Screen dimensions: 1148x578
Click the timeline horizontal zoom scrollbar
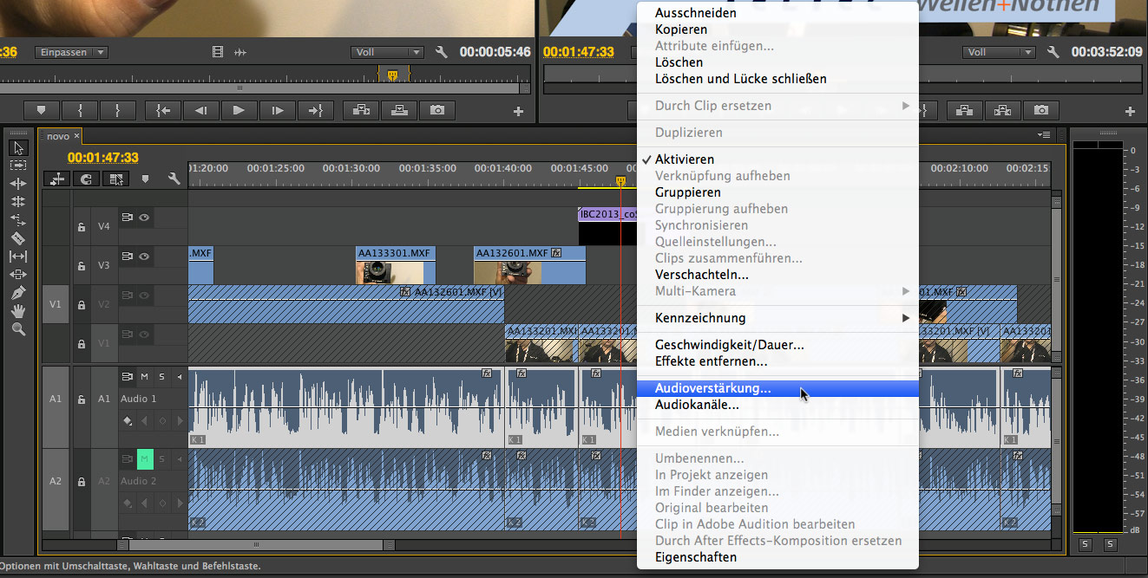(x=256, y=545)
